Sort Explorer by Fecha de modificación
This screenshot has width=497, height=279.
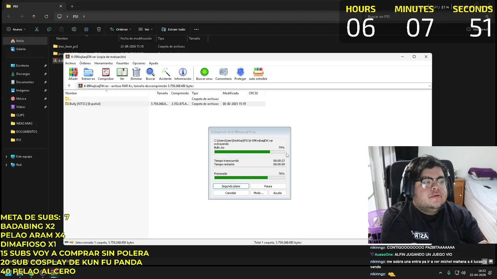136,38
